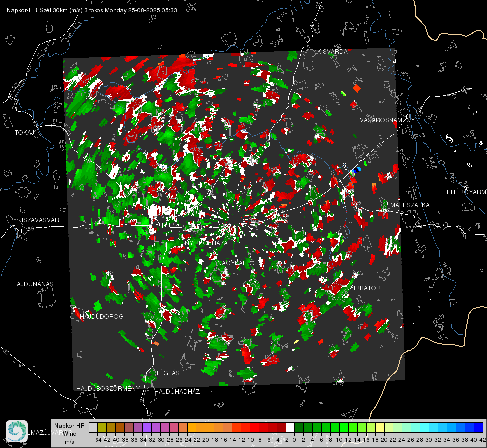
Task: Click the road number '35' at the lower left
Action: pyautogui.click(x=6, y=352)
